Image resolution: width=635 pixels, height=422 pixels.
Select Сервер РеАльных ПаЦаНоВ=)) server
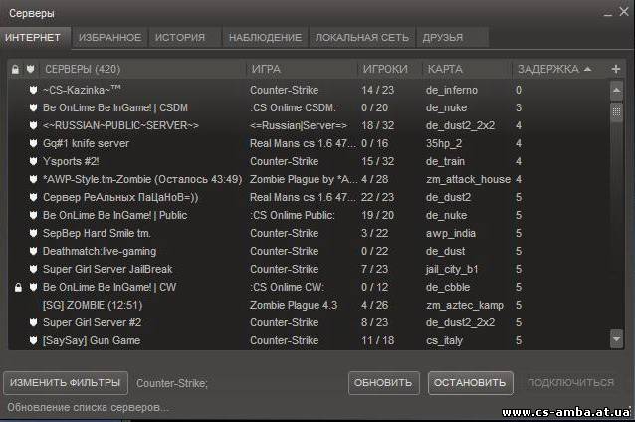(x=308, y=197)
